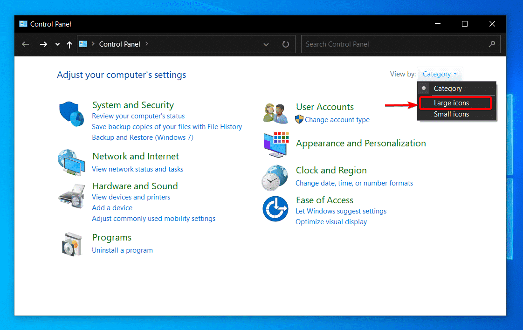Maximize the Control Panel window
This screenshot has width=523, height=330.
465,24
